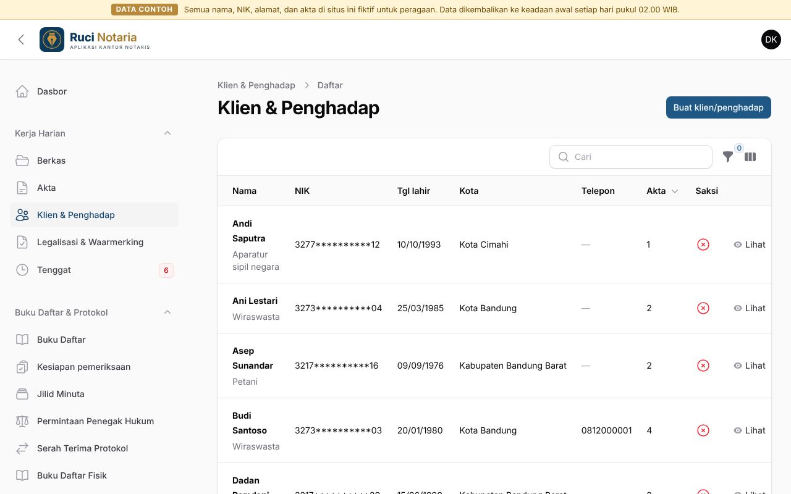Click the Saksi column header
The image size is (791, 494).
(707, 191)
